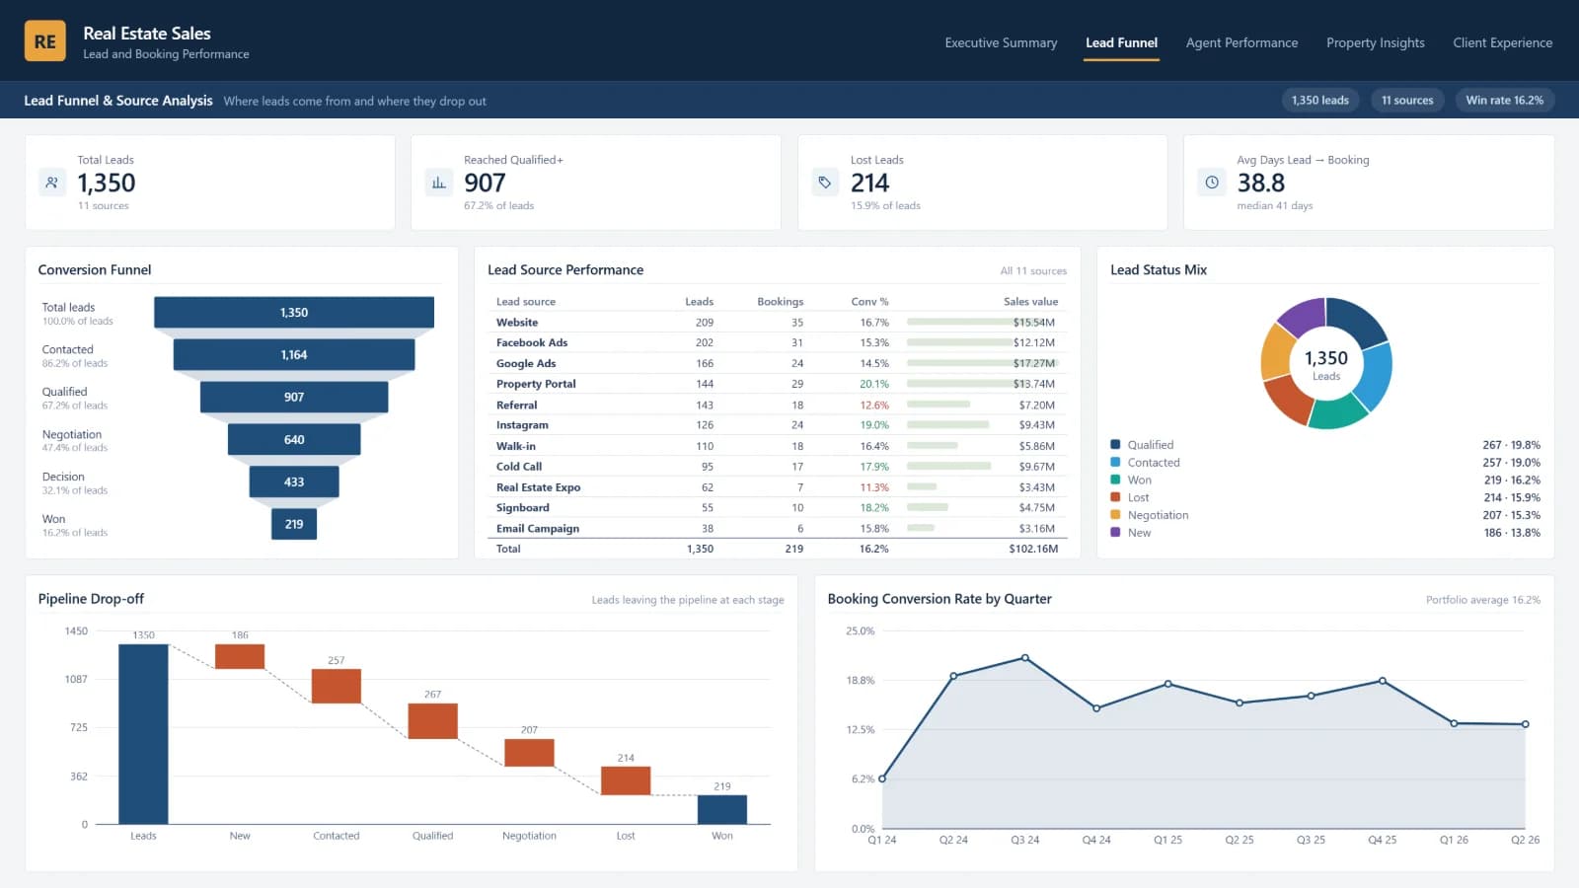Open the Executive Summary tab
Image resolution: width=1579 pixels, height=888 pixels.
point(1001,42)
